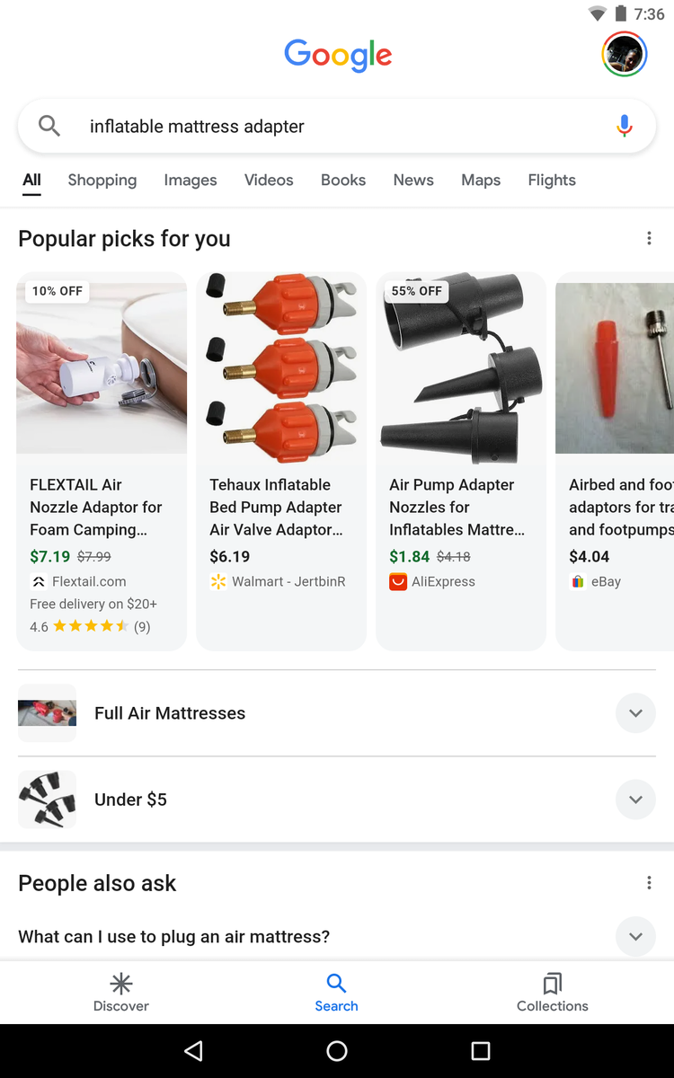Image resolution: width=674 pixels, height=1078 pixels.
Task: Focus the search field with "inflatable mattress adapter"
Action: click(324, 127)
